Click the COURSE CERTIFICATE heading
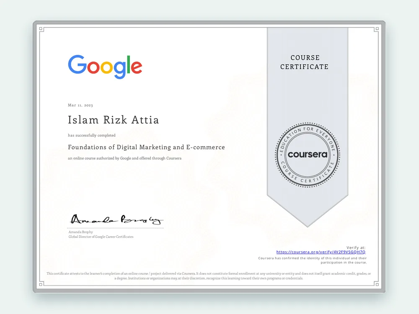 coord(304,62)
